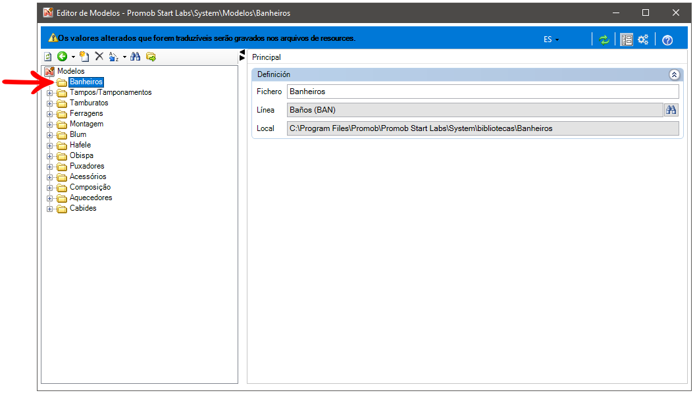Open the ES language dropdown
The height and width of the screenshot is (399, 697).
click(x=551, y=40)
